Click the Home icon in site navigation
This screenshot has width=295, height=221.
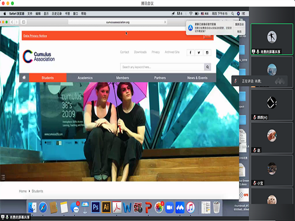click(24, 78)
